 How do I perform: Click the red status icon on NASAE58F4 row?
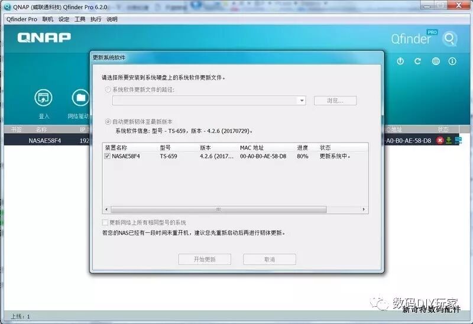pos(440,140)
